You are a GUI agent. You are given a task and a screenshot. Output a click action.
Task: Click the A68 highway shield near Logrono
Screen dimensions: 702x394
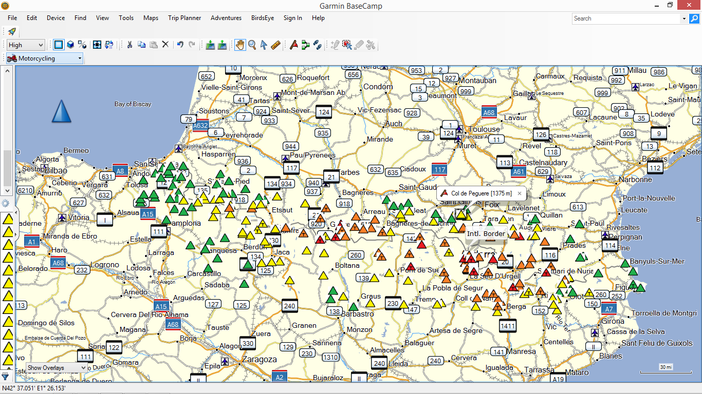(58, 263)
